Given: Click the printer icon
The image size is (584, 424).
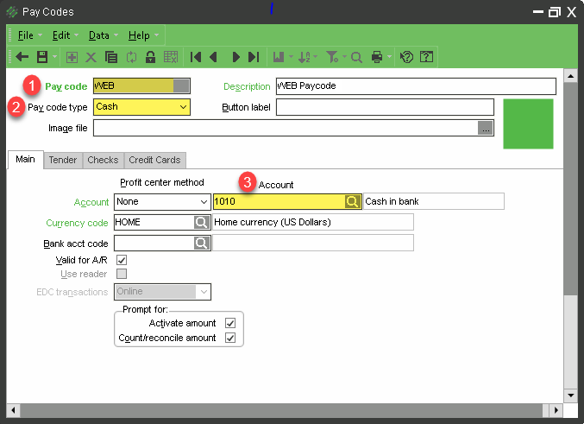Looking at the screenshot, I should [x=377, y=57].
